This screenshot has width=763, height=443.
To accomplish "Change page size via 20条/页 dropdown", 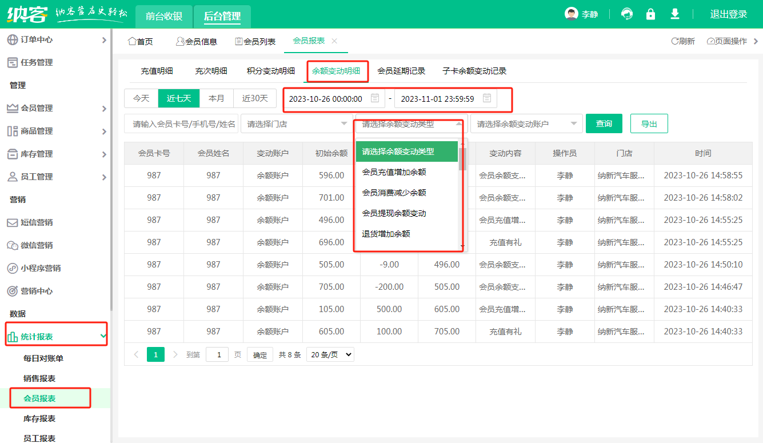I will (x=330, y=354).
